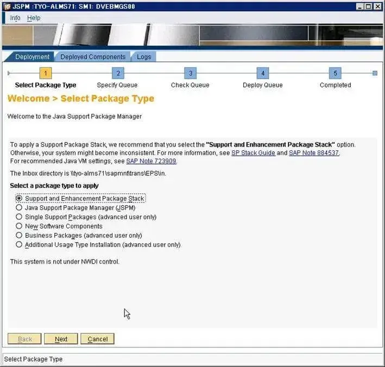Maximize the JSPM window
The image size is (385, 367).
368,7
